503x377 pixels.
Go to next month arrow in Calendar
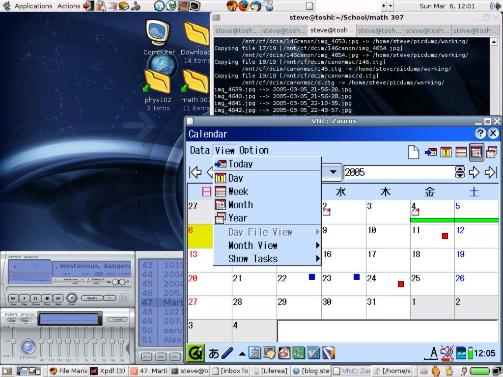474,172
